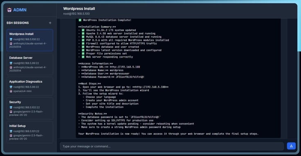The height and width of the screenshot is (156, 301).
Task: Click the '**Security Notes:**' heading
Action: (x=92, y=114)
